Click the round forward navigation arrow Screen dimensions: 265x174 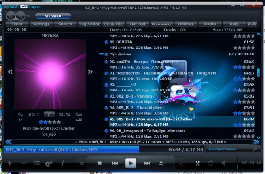pyautogui.click(x=20, y=16)
